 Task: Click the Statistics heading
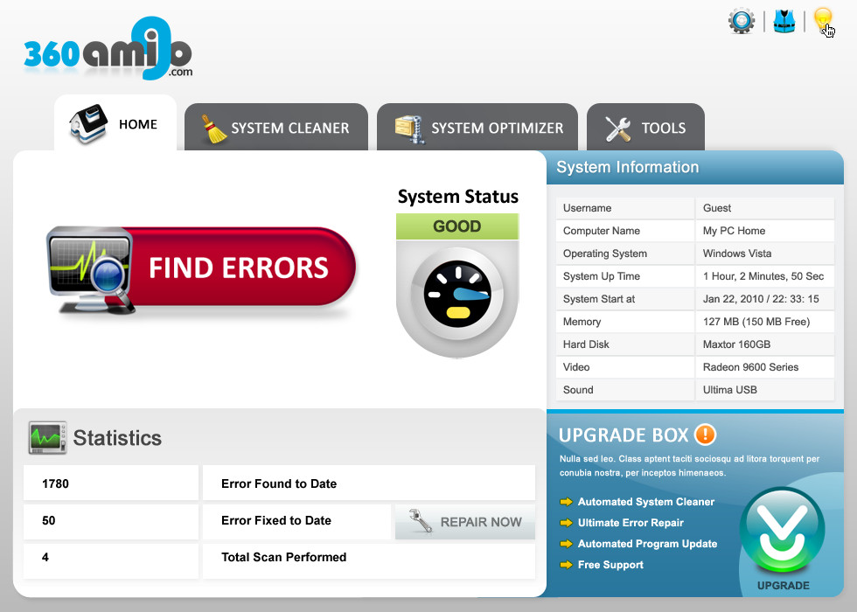coord(117,438)
